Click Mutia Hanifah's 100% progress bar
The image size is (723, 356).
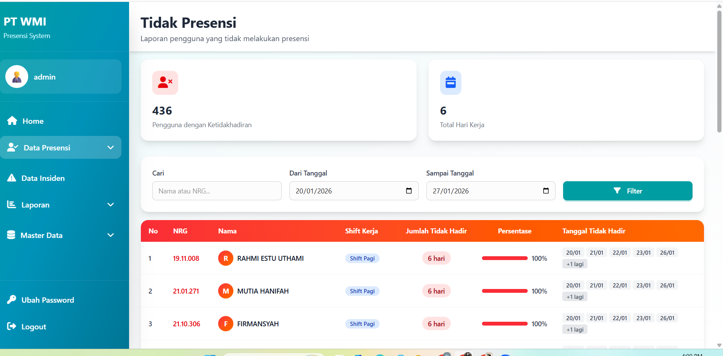tap(504, 291)
